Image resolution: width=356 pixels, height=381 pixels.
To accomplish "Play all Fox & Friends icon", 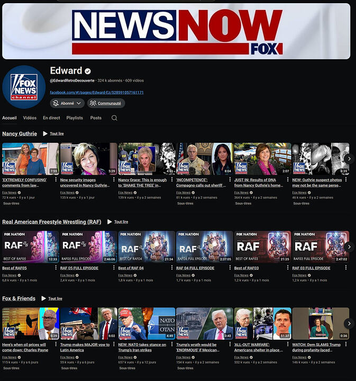I will tap(43, 298).
